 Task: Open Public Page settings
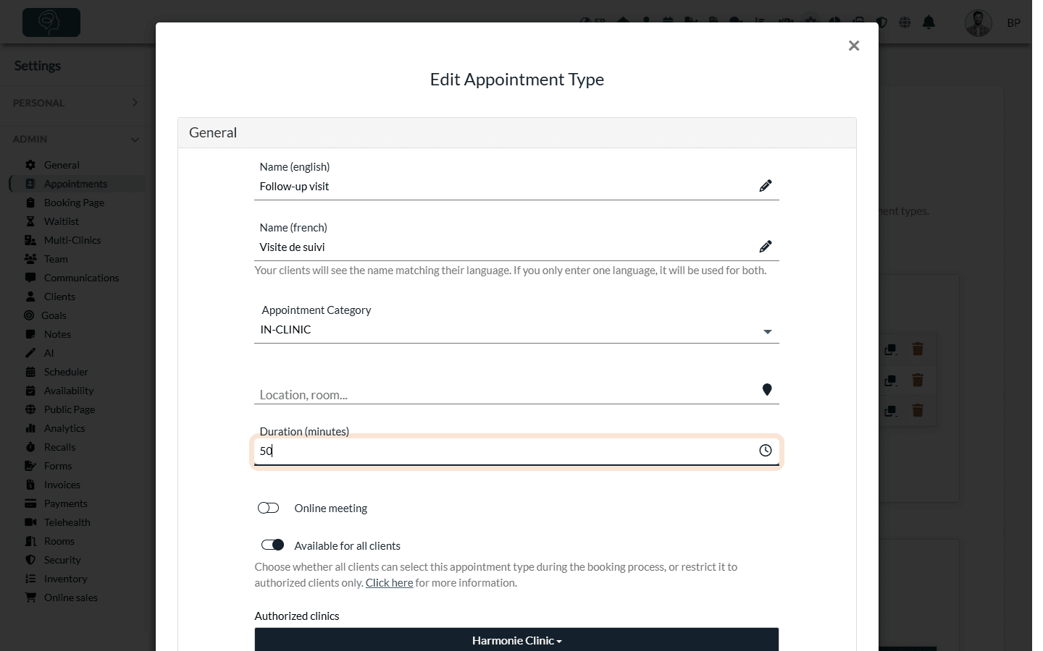(70, 409)
